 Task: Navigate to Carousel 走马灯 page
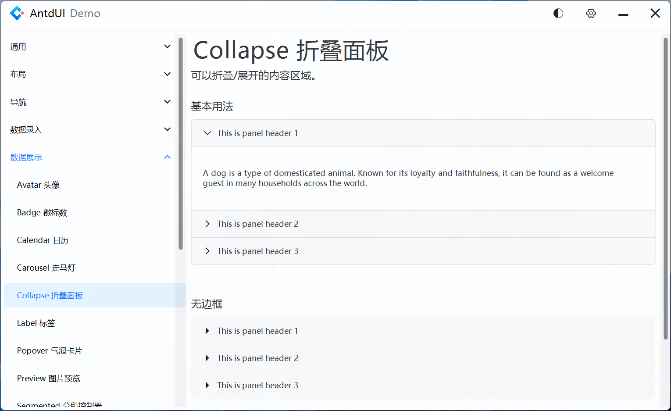click(x=46, y=268)
